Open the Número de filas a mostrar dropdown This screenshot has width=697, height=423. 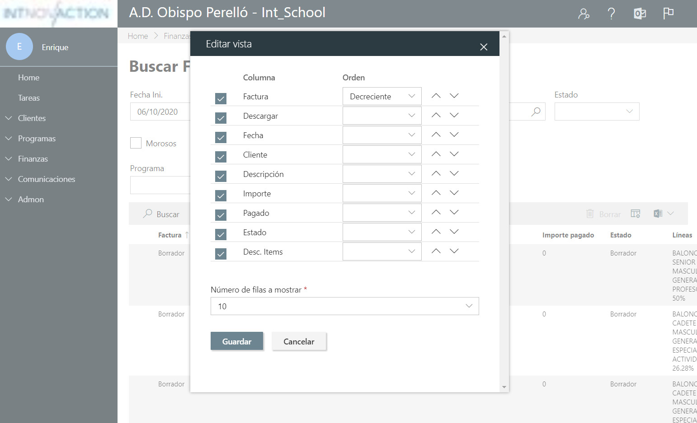pyautogui.click(x=344, y=306)
